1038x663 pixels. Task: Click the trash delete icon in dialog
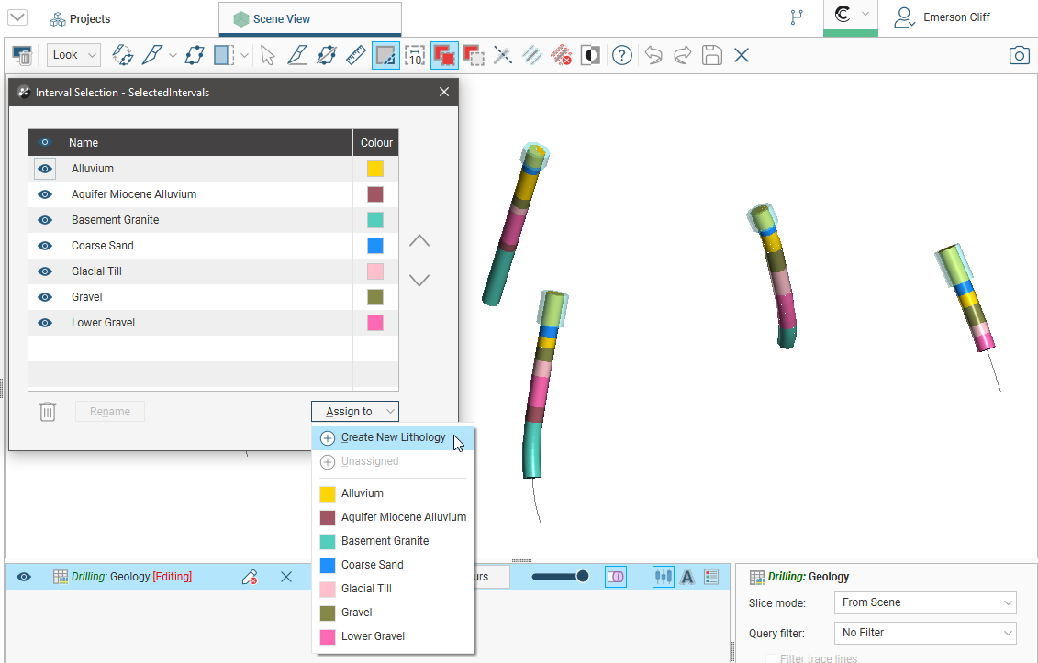[48, 412]
